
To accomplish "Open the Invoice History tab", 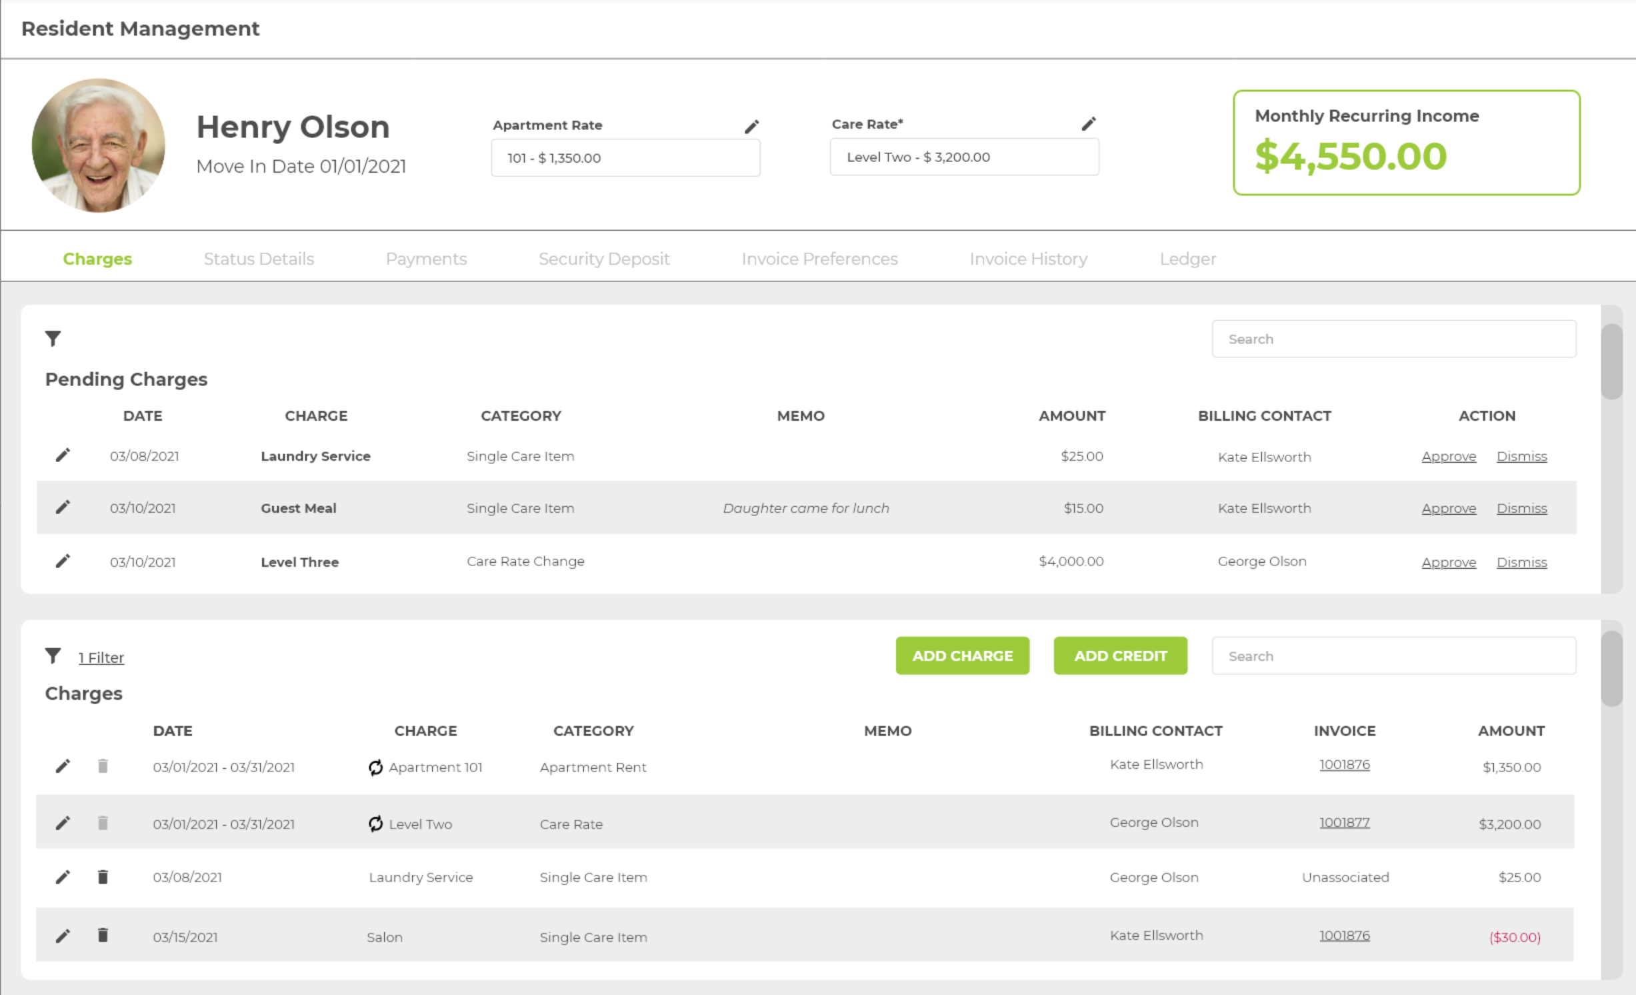I will [x=1028, y=259].
